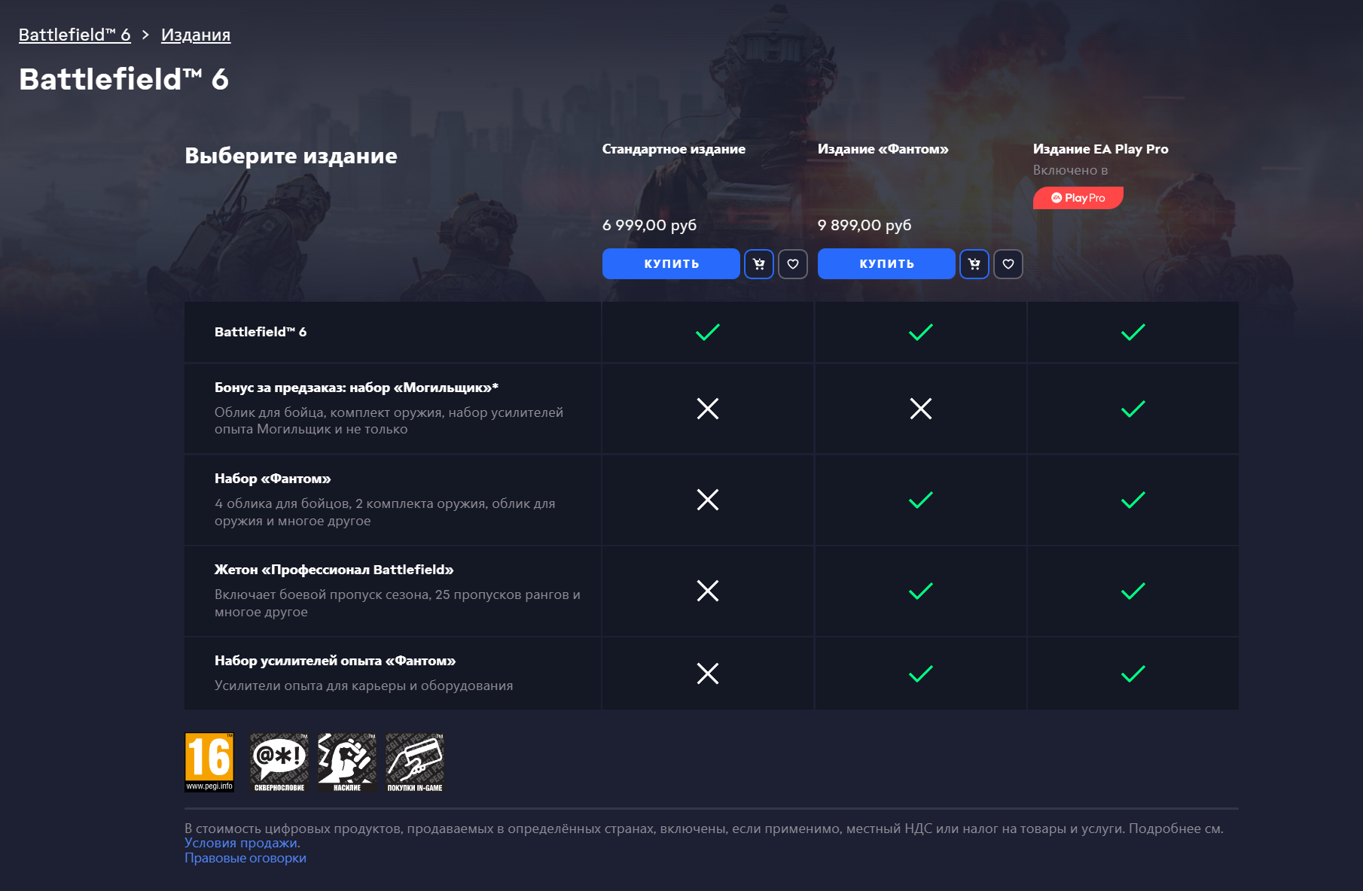Add «Фантом» edition (9 899,00 руб) to cart

tap(974, 264)
